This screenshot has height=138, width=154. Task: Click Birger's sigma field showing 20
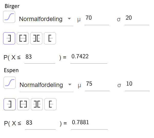click(137, 19)
